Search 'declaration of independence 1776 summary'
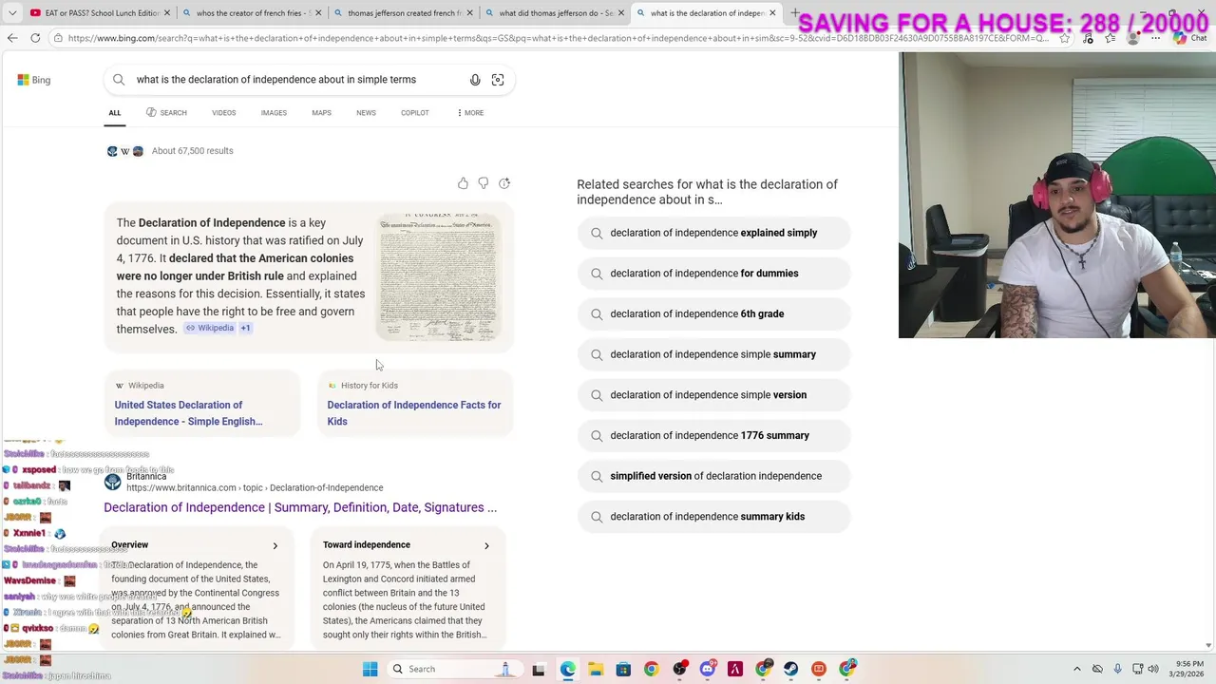1216x684 pixels. (713, 435)
